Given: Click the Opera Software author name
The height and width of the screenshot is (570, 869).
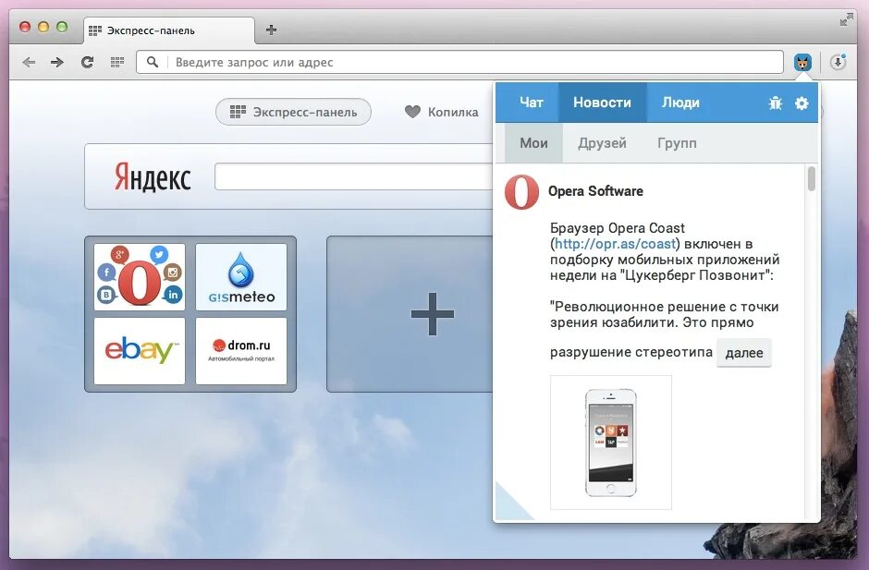Looking at the screenshot, I should (595, 191).
